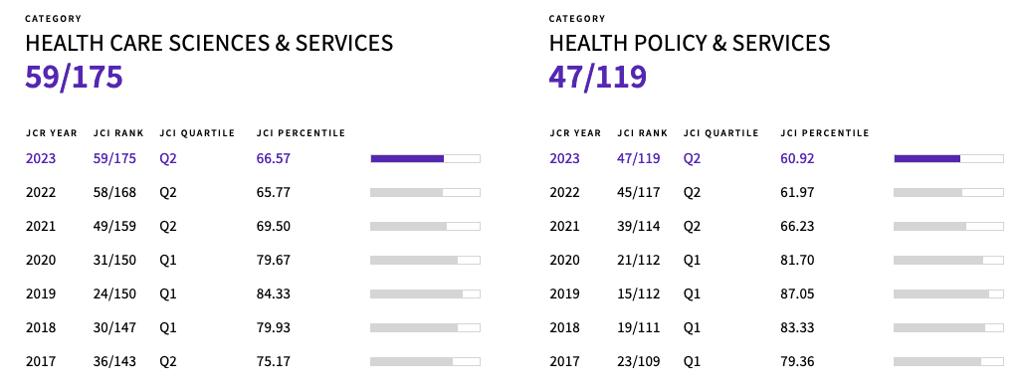
Task: Select Q1 quartile in 2019 left row
Action: pyautogui.click(x=168, y=294)
